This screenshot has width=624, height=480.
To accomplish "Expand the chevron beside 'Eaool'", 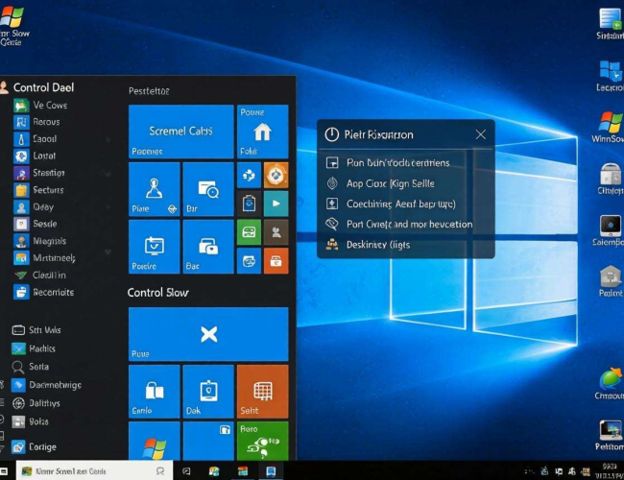I will pyautogui.click(x=108, y=139).
